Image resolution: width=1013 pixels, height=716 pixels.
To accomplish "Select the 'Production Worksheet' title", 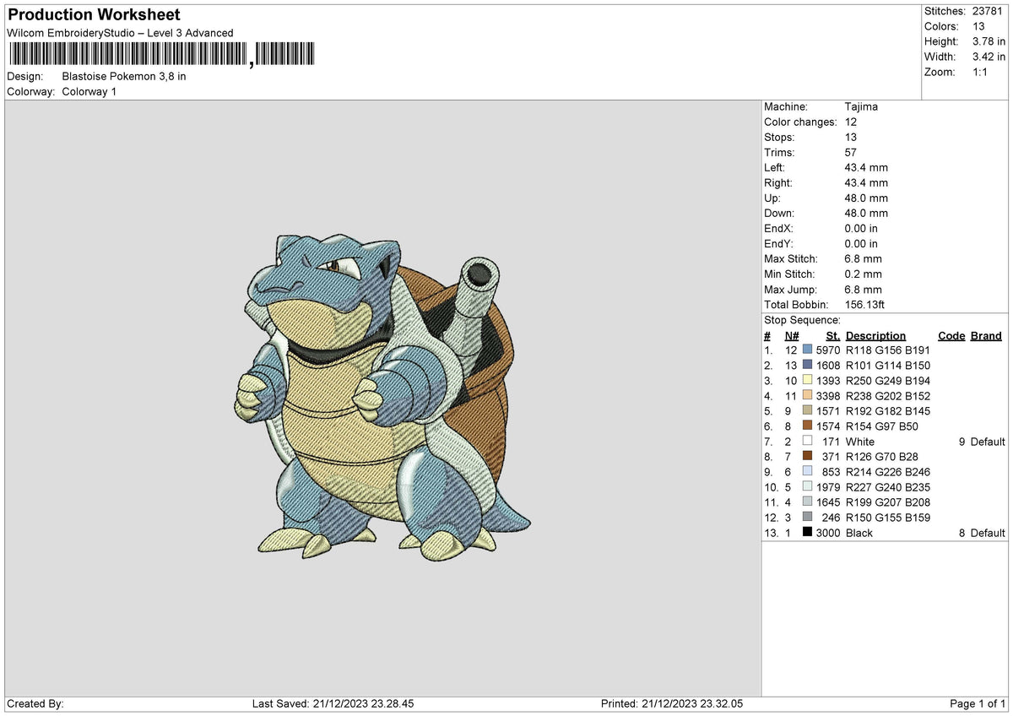I will [x=94, y=15].
